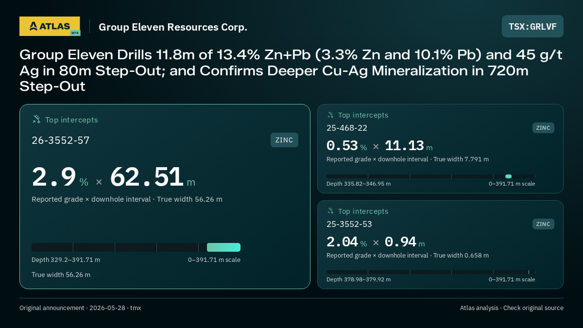This screenshot has width=583, height=328.
Task: Click 'Depth 378.98–379.92 m' label
Action: (359, 279)
